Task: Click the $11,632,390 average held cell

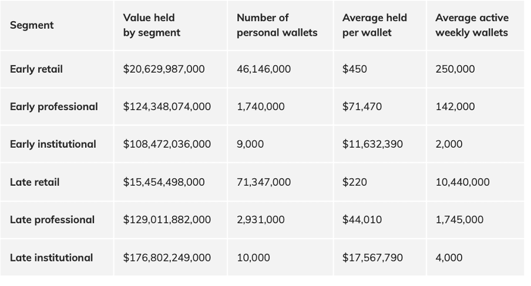Action: click(372, 144)
